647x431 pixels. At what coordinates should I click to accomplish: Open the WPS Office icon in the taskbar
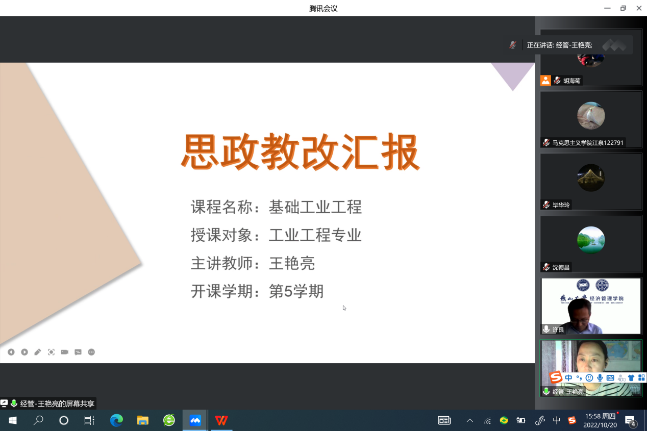(221, 420)
